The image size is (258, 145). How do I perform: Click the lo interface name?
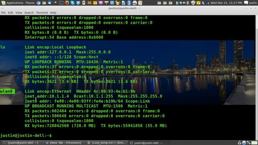pyautogui.click(x=3, y=47)
